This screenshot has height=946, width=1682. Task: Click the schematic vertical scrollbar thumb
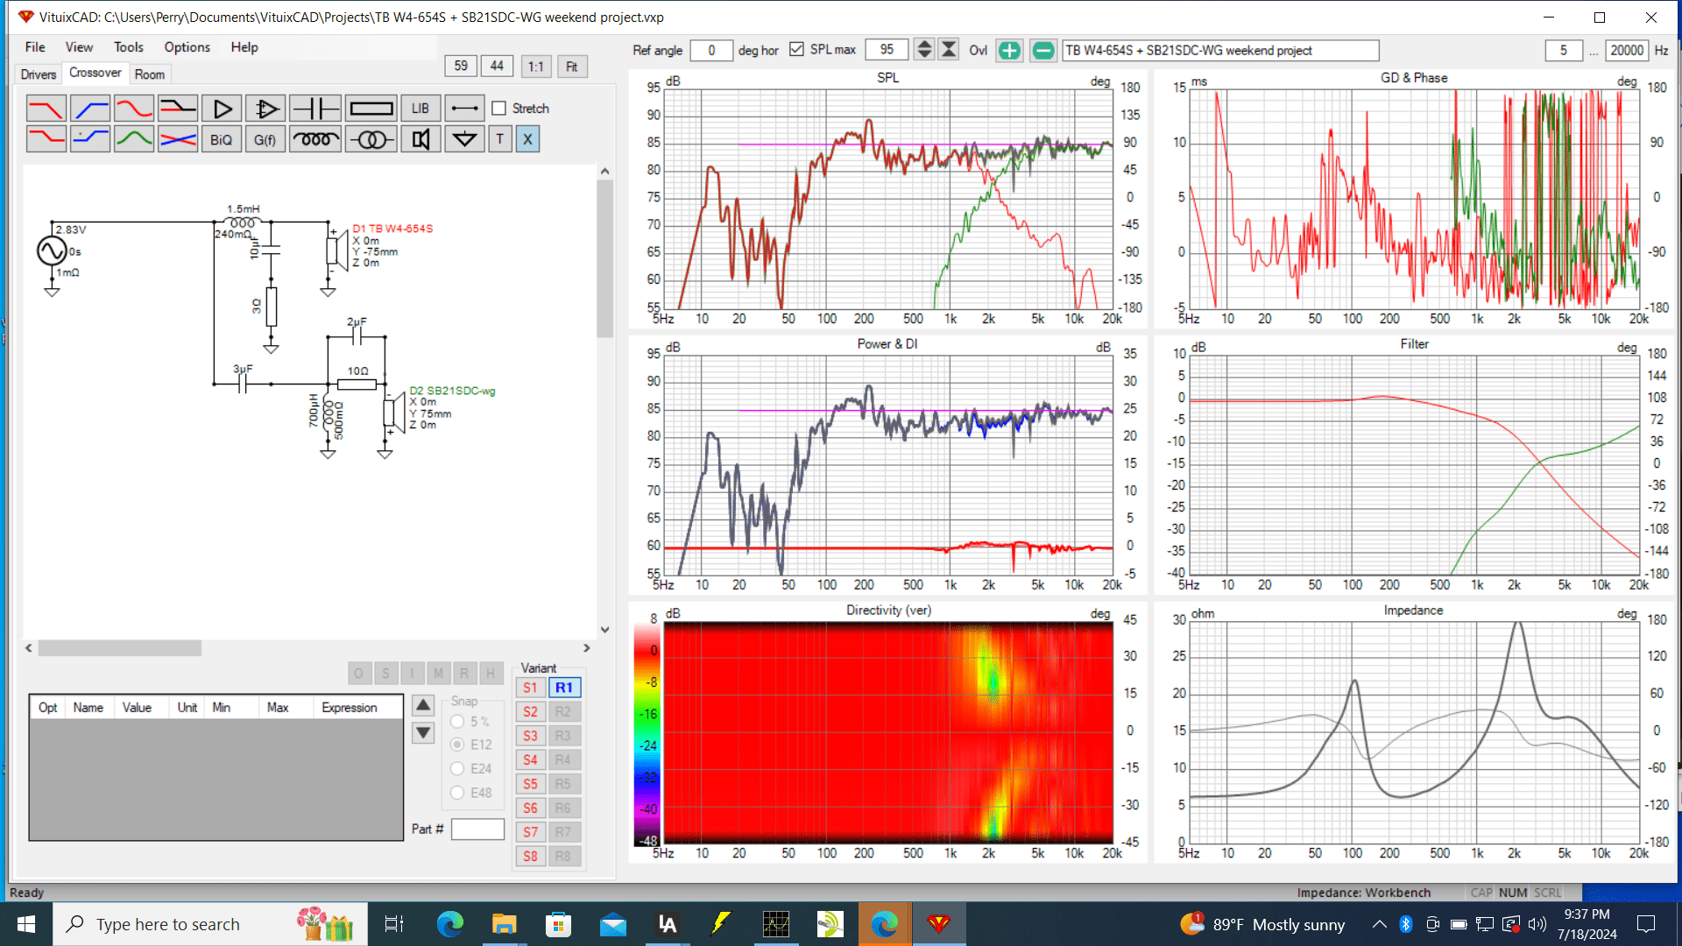[x=604, y=259]
